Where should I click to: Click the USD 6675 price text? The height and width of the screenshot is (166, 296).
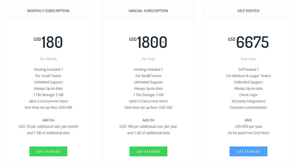point(248,42)
